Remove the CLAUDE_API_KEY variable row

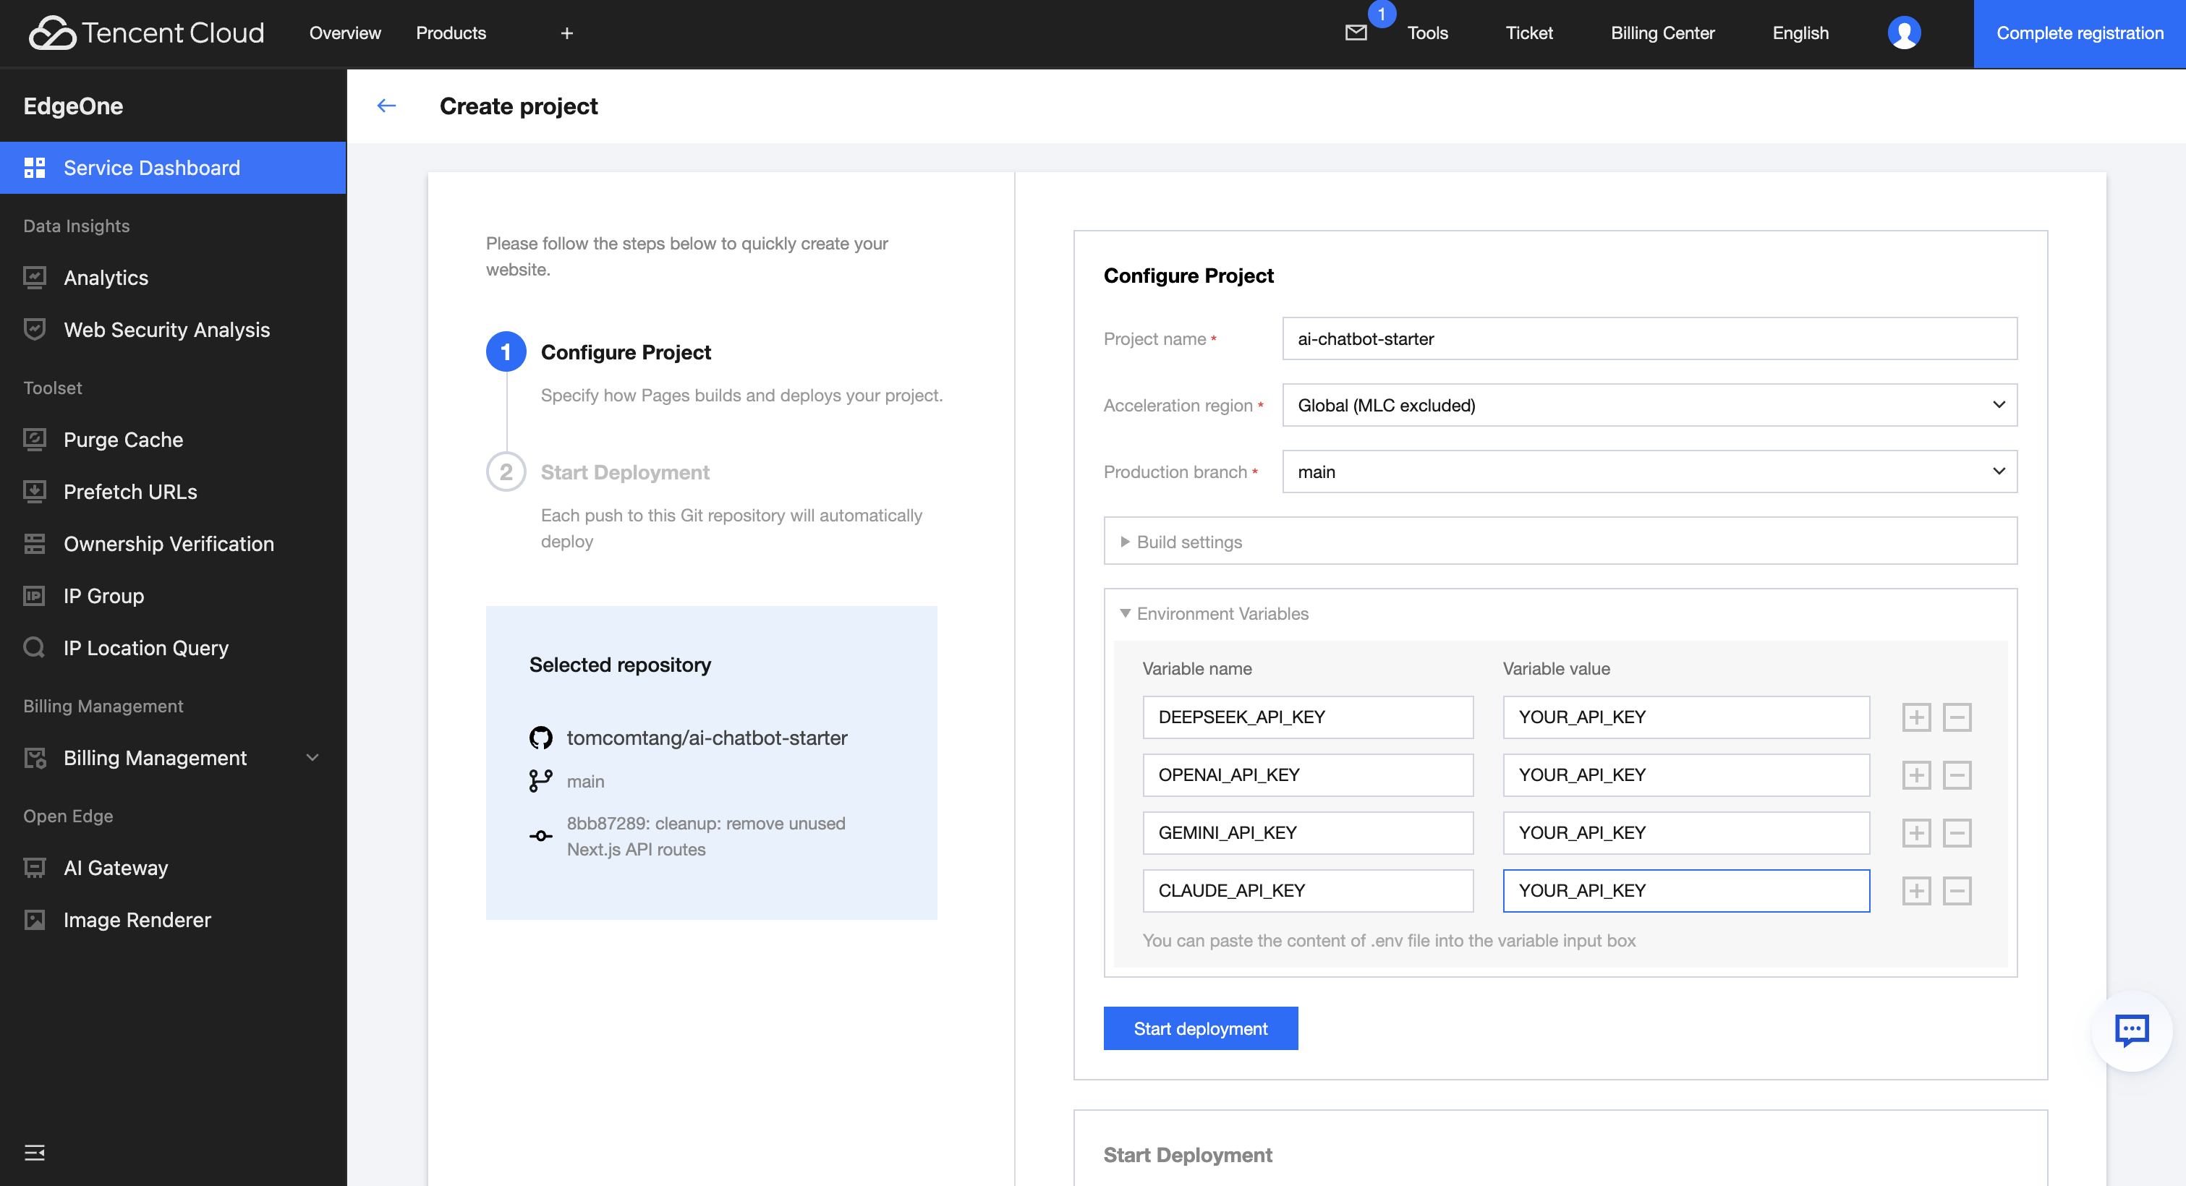click(x=1957, y=891)
